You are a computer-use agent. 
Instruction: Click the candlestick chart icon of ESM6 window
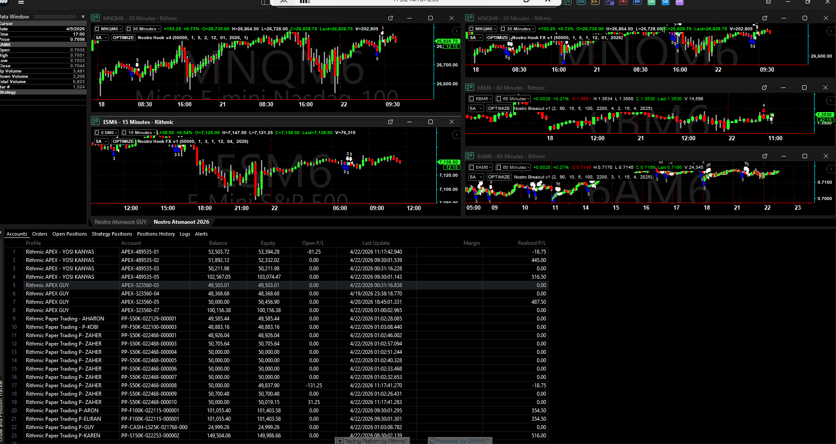coord(95,122)
